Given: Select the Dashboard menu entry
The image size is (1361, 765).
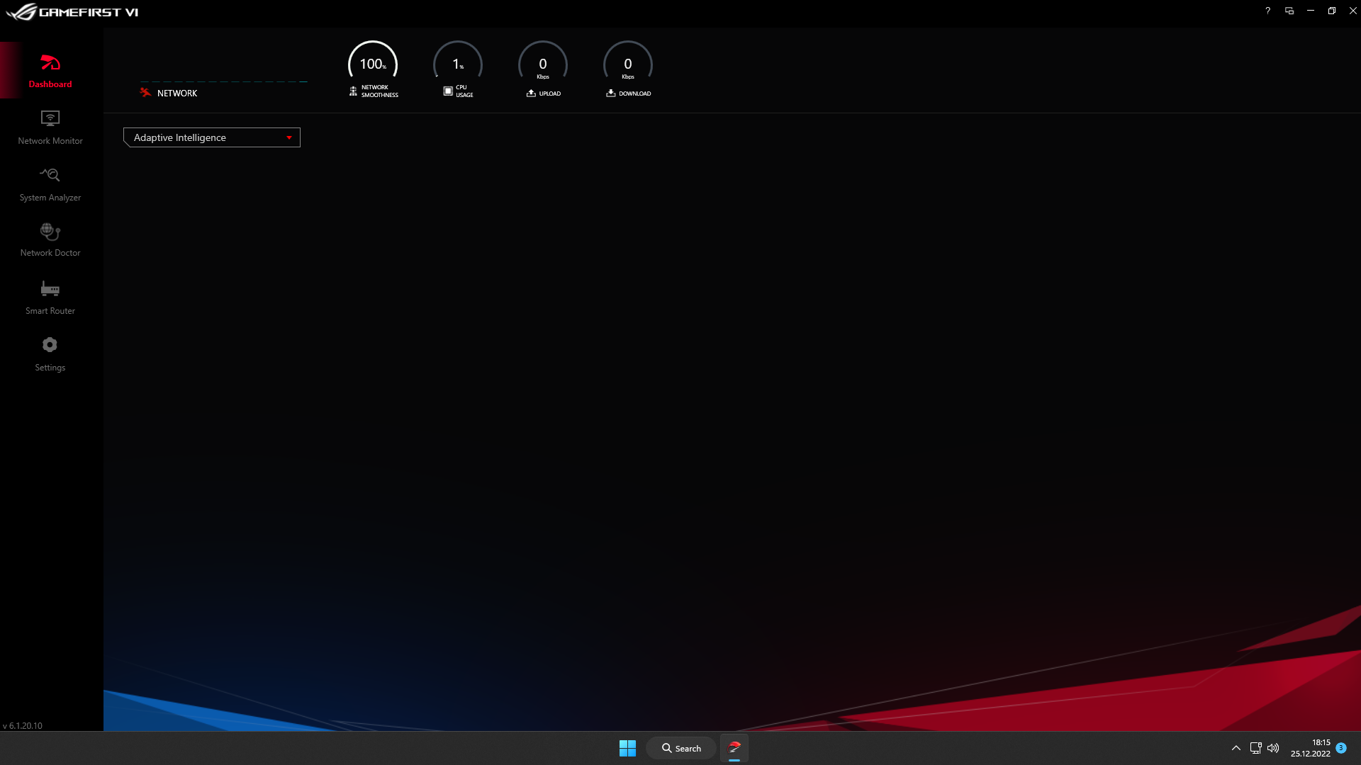Looking at the screenshot, I should (x=50, y=84).
